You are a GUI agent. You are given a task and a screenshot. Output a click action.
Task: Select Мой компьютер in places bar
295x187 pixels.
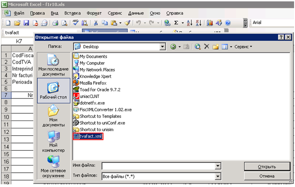(x=54, y=141)
